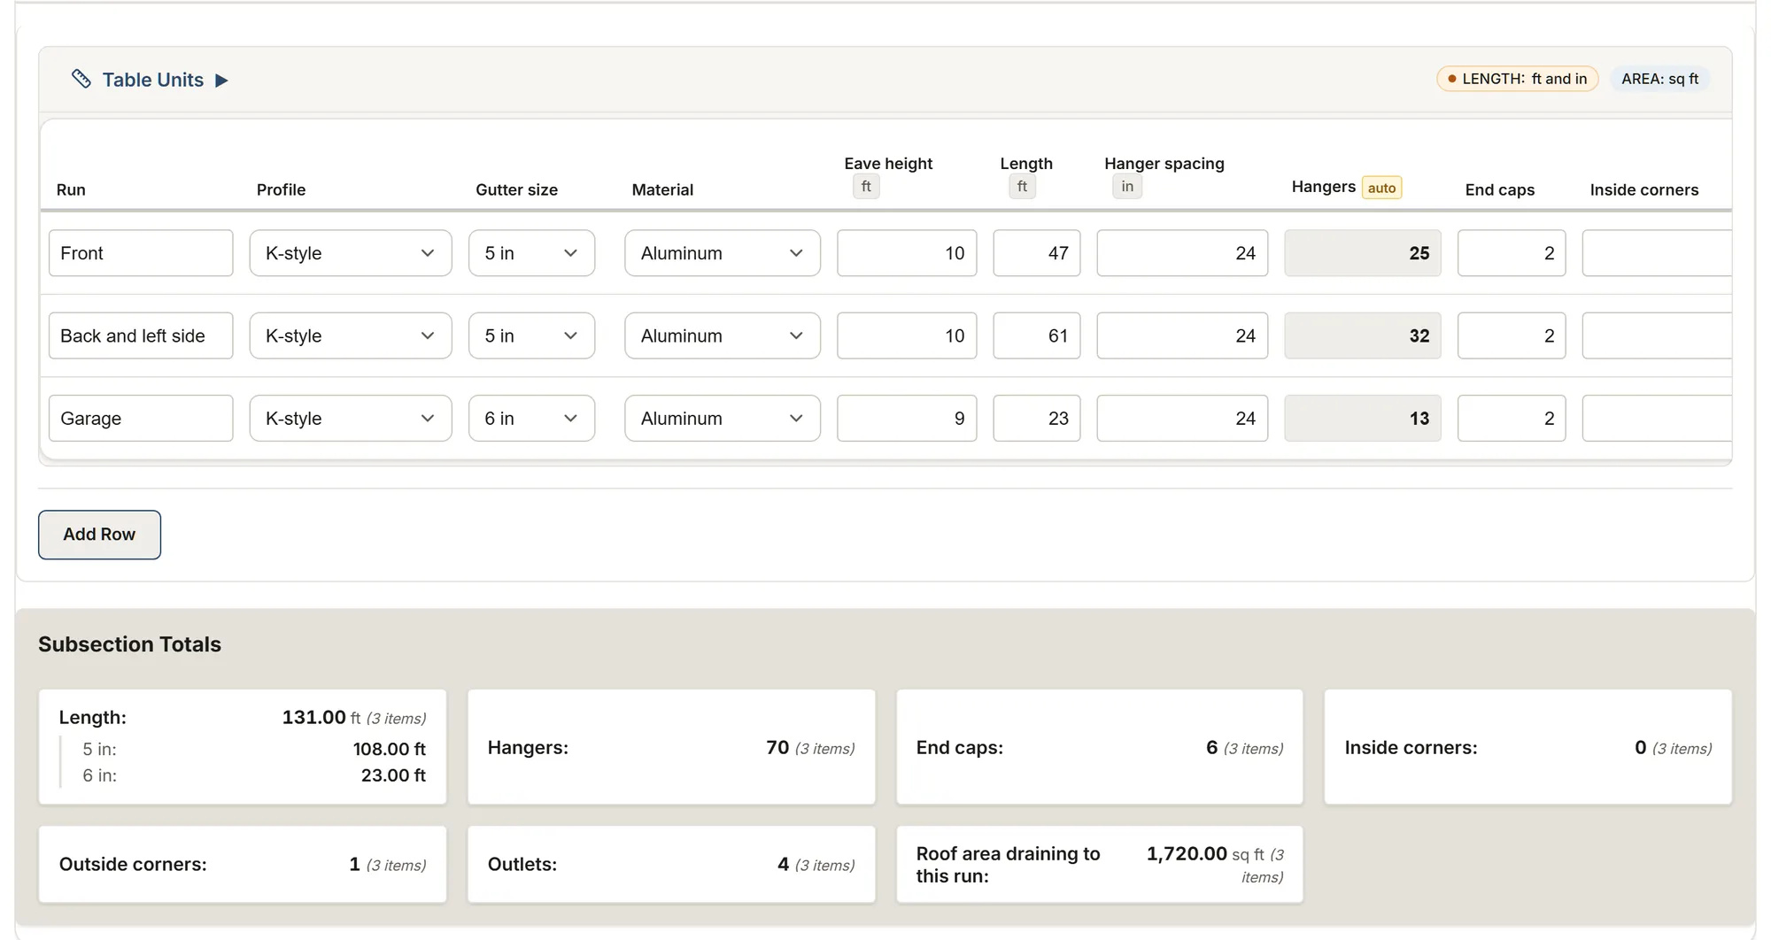Open Material dropdown in Garage row
This screenshot has height=940, width=1771.
723,418
